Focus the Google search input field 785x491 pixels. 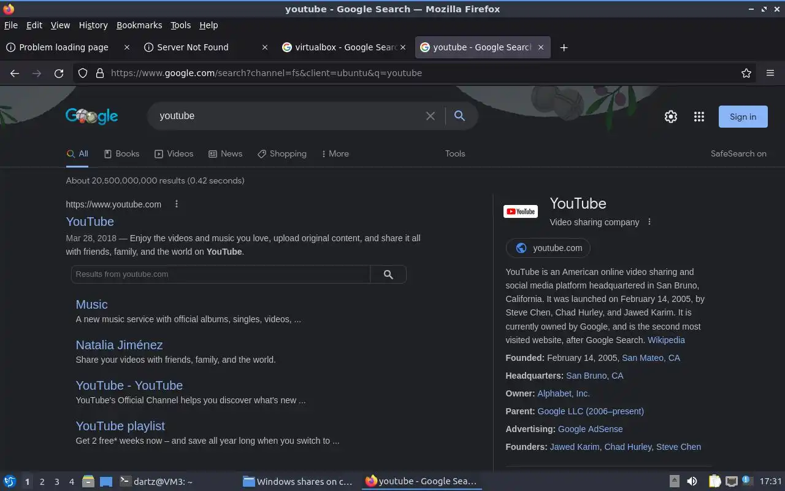point(288,116)
